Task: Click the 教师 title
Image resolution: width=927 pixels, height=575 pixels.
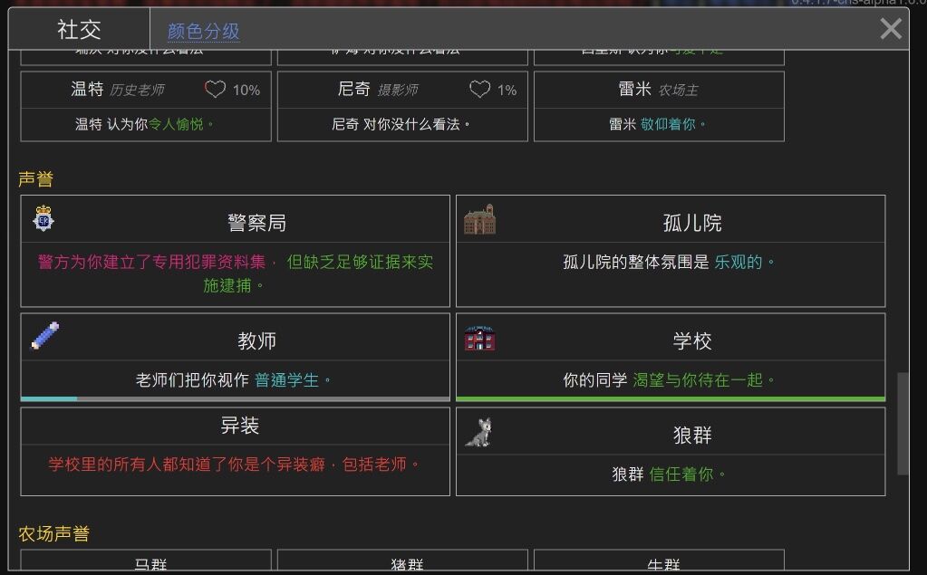Action: 256,341
